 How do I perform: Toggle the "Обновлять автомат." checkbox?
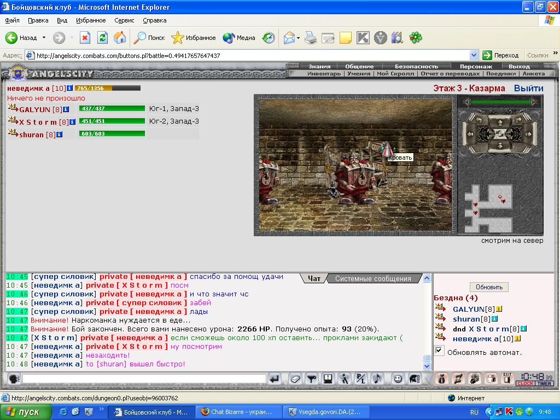coord(439,351)
